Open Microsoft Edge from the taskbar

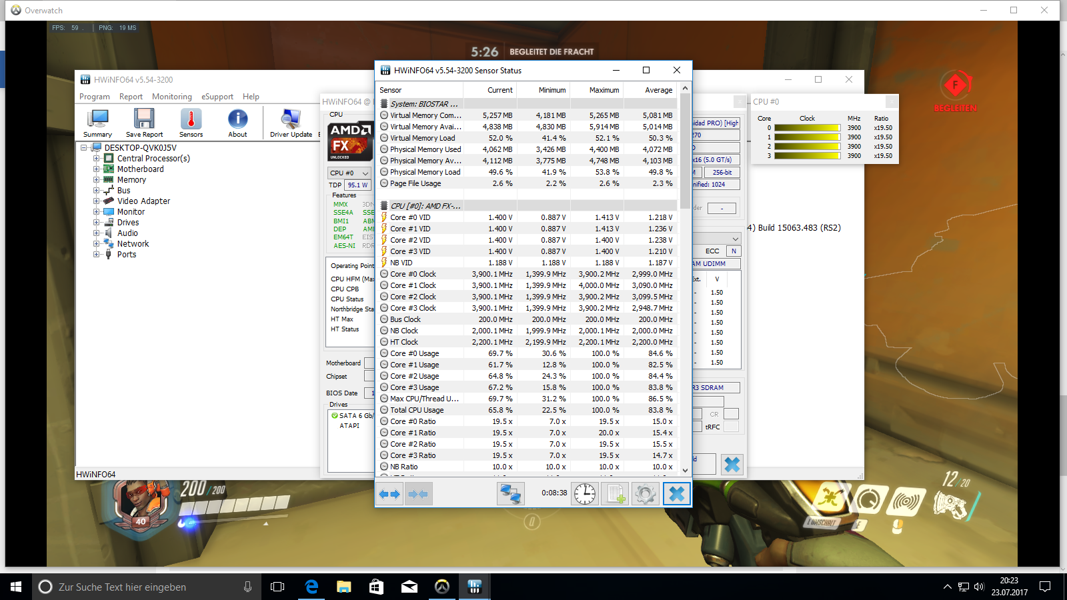(x=311, y=587)
